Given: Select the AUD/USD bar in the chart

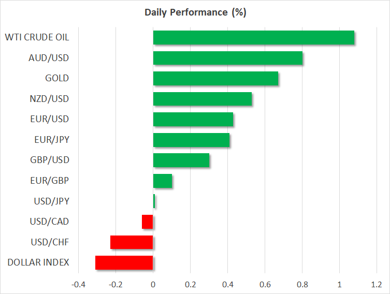Looking at the screenshot, I should pyautogui.click(x=227, y=58).
